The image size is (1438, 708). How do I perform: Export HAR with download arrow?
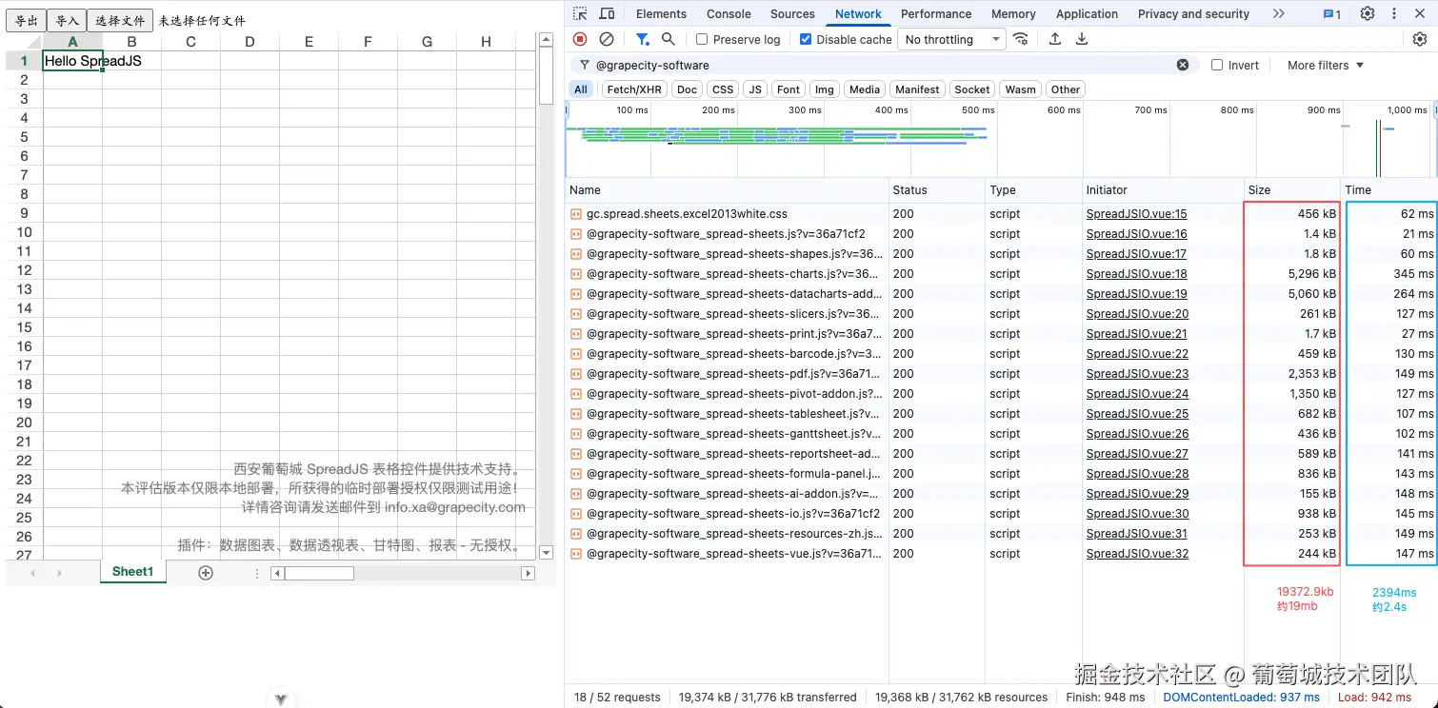(1082, 39)
